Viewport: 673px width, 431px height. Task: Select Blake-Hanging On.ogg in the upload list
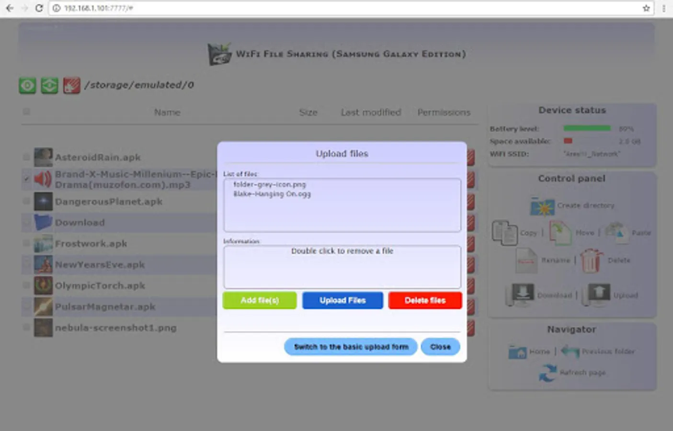point(272,194)
